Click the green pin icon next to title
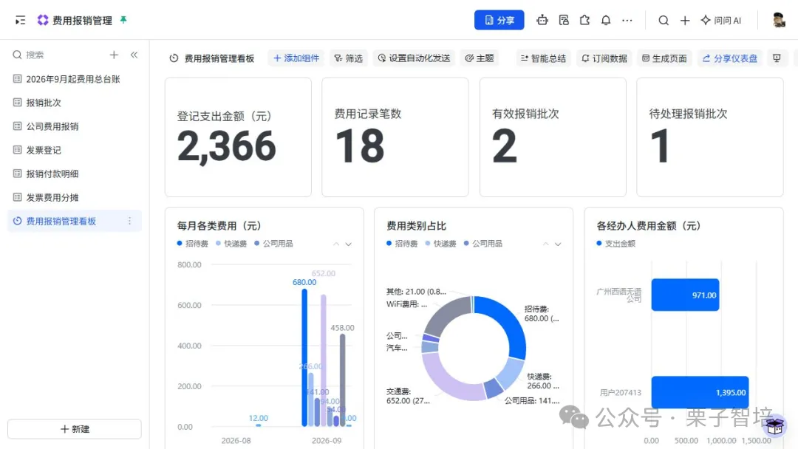The height and width of the screenshot is (449, 798). click(123, 20)
